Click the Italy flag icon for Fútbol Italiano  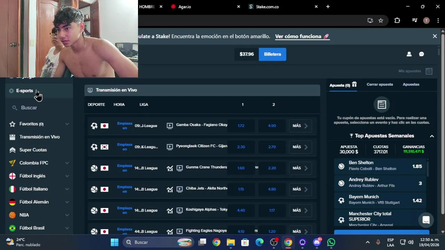(13, 189)
